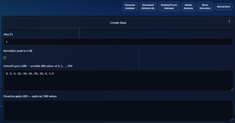Click the 'Normalize peak to 0 dB' label
This screenshot has height=123, width=235.
coord(18,51)
